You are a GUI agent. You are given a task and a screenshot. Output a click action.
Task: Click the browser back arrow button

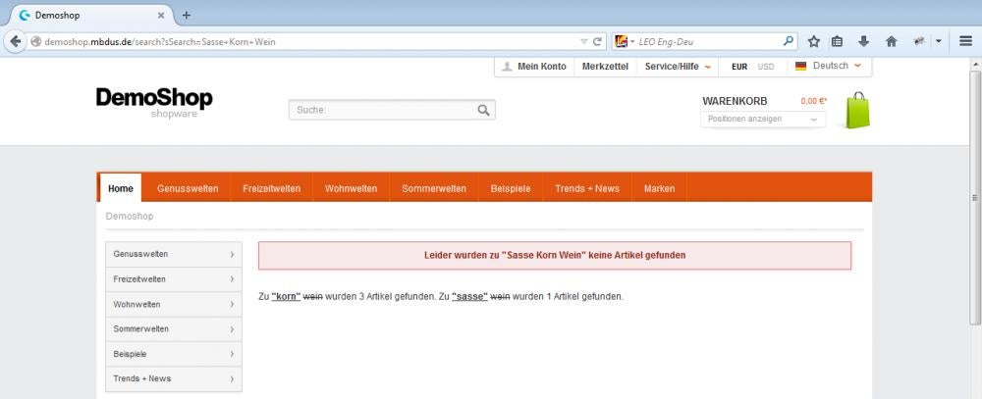[x=16, y=41]
